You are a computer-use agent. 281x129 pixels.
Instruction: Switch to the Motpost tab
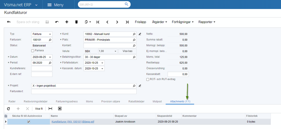pyautogui.click(x=157, y=101)
